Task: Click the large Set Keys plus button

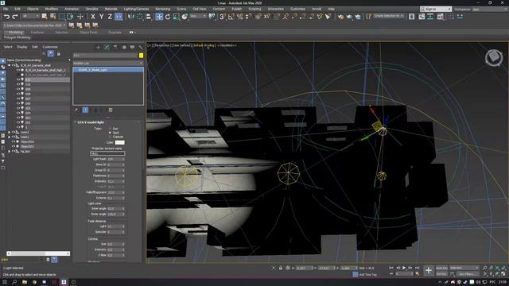Action: (x=429, y=270)
